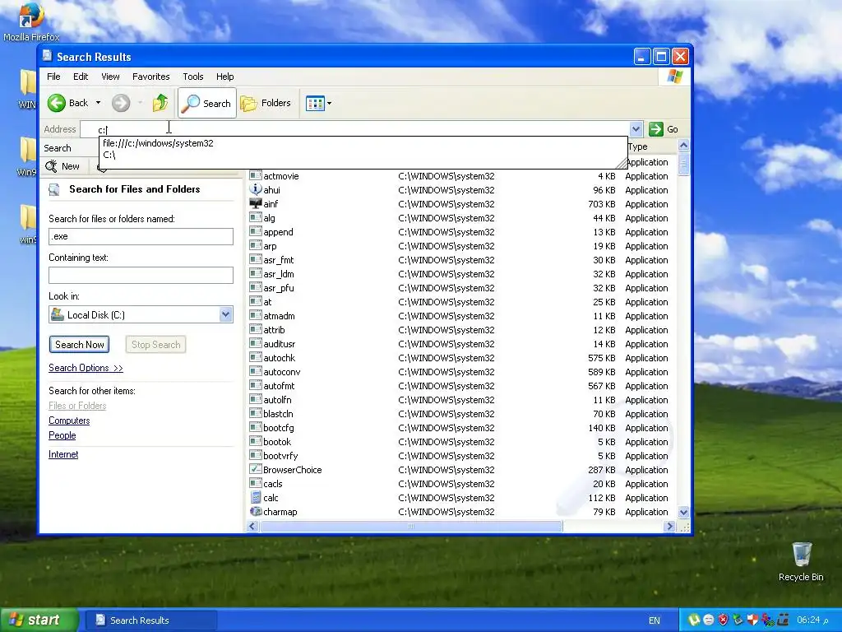The width and height of the screenshot is (842, 632).
Task: Open the View menu
Action: pos(110,77)
